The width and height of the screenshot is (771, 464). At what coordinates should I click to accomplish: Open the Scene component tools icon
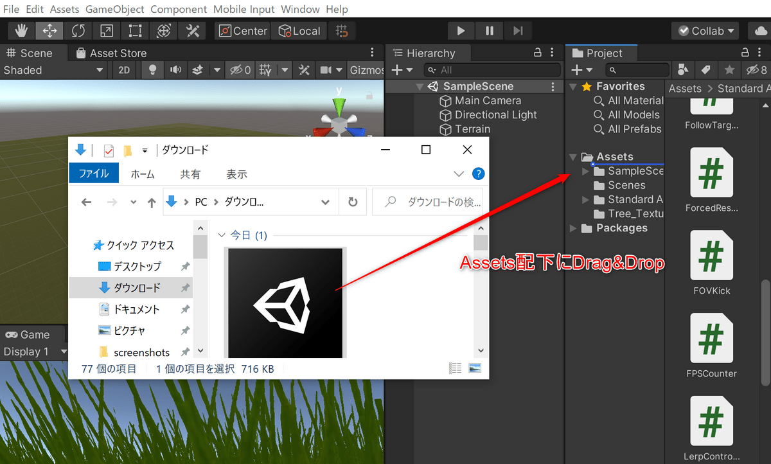coord(305,70)
